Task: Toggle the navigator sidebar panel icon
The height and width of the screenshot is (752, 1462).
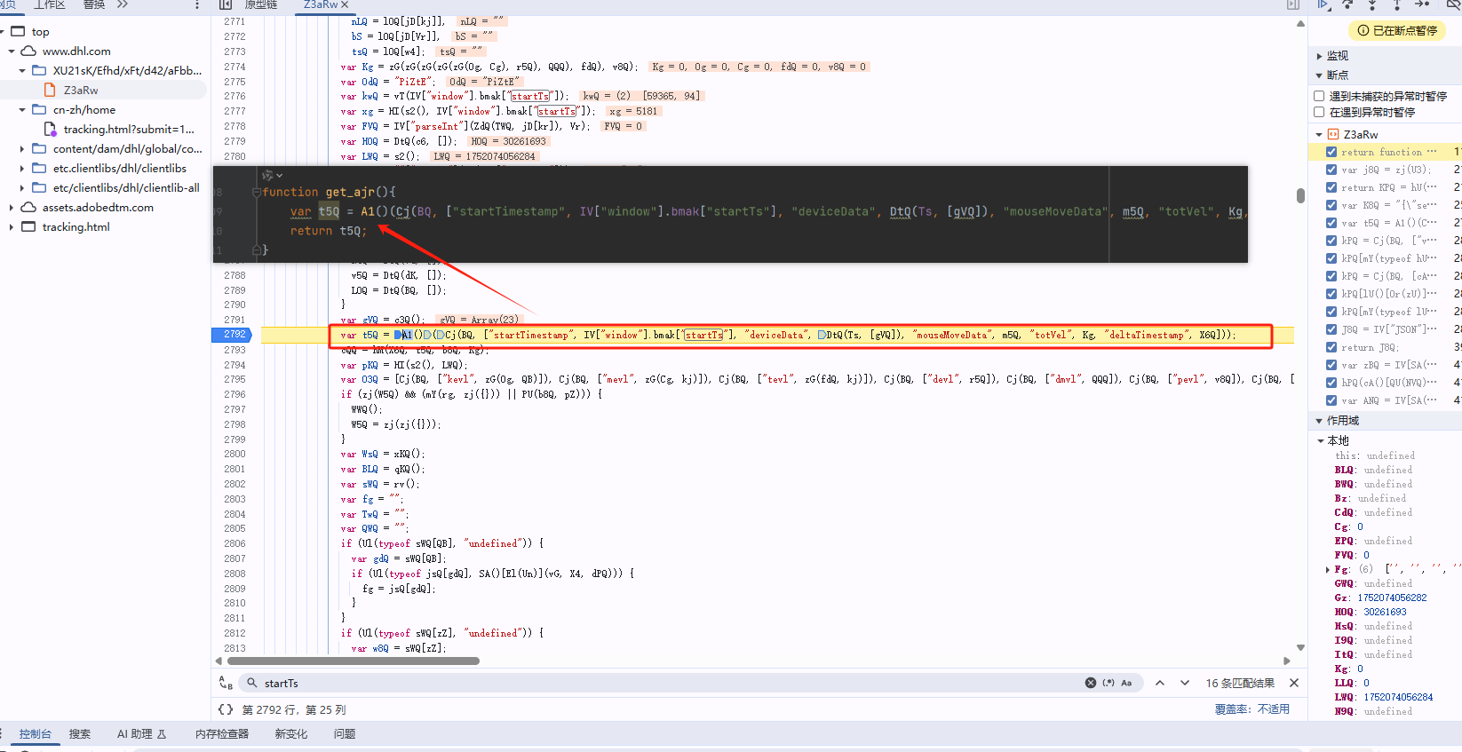Action: pos(226,4)
